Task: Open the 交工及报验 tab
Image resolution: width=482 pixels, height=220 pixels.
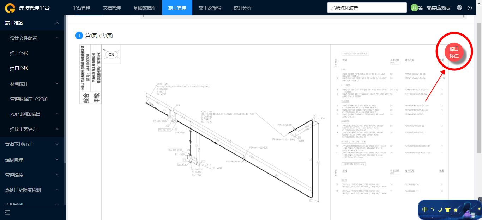Action: tap(210, 8)
